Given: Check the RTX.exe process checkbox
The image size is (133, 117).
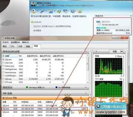Looking at the screenshot, I should tap(3, 82).
